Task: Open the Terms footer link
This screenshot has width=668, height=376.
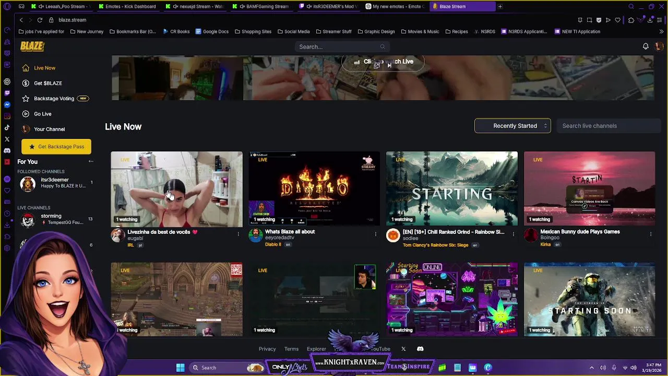Action: [x=291, y=349]
